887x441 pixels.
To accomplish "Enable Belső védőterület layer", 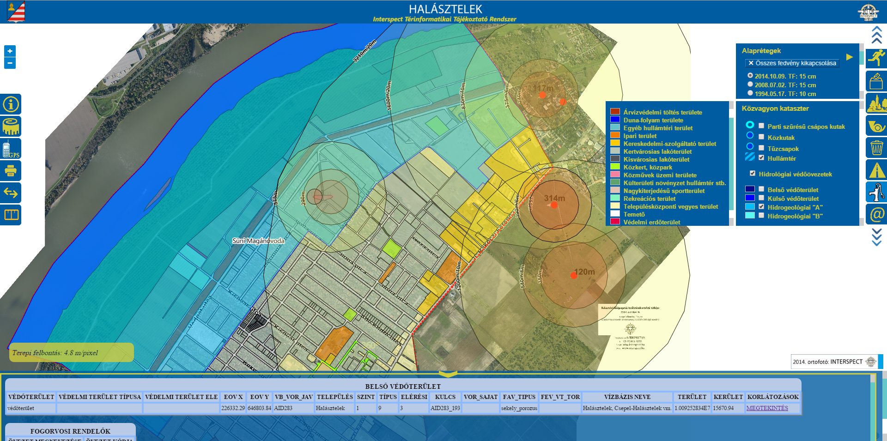I will point(761,189).
